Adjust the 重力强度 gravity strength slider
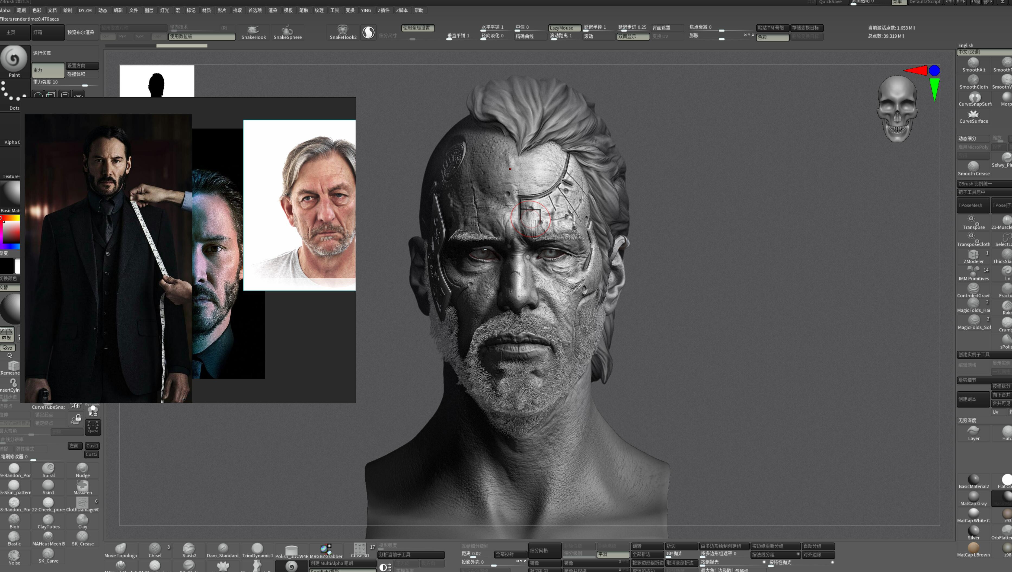 65,82
